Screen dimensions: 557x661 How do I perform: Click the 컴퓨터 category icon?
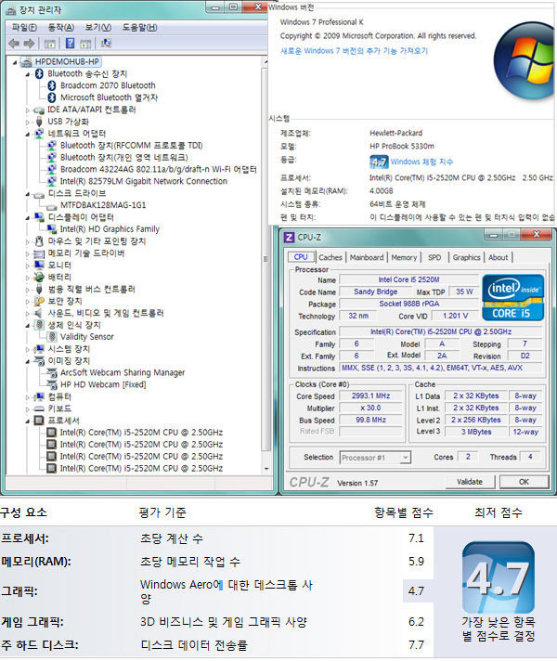[39, 396]
